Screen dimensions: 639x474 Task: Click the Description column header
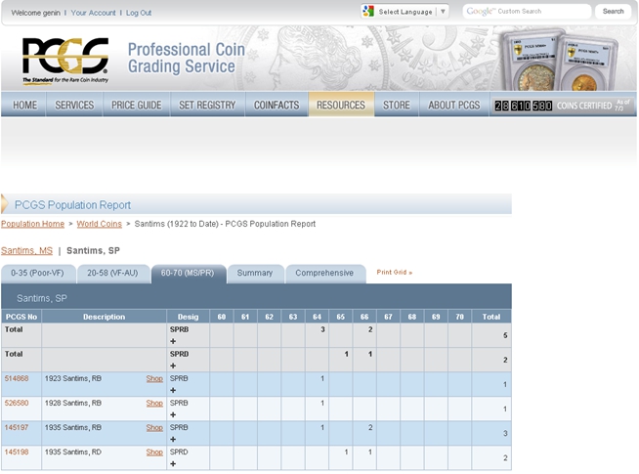click(x=104, y=317)
